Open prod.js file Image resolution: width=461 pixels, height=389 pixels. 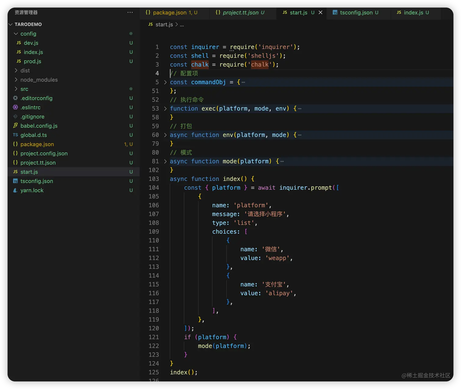coord(32,61)
